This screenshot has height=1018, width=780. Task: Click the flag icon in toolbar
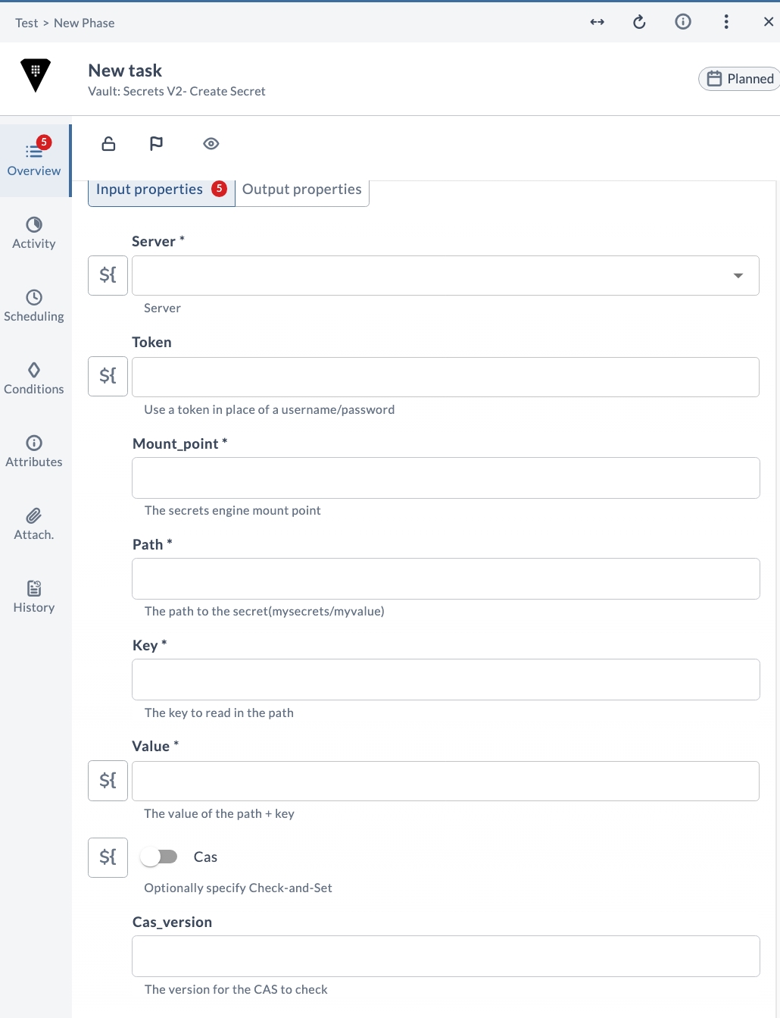pyautogui.click(x=156, y=143)
